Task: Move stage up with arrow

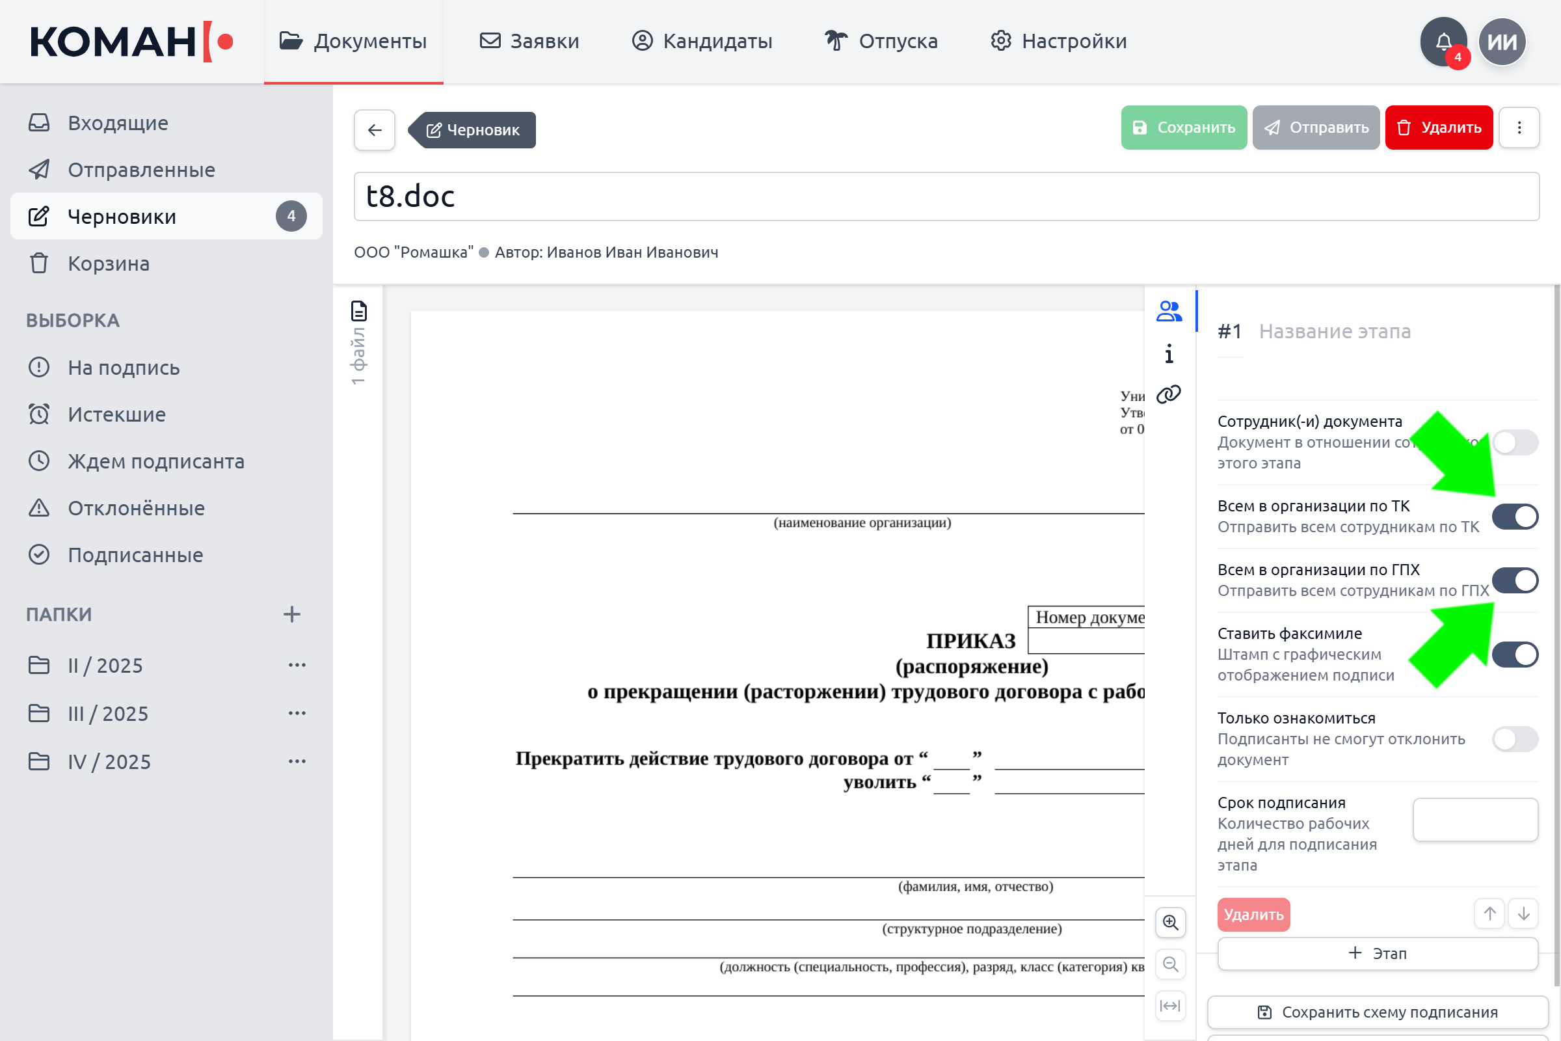Action: point(1490,914)
